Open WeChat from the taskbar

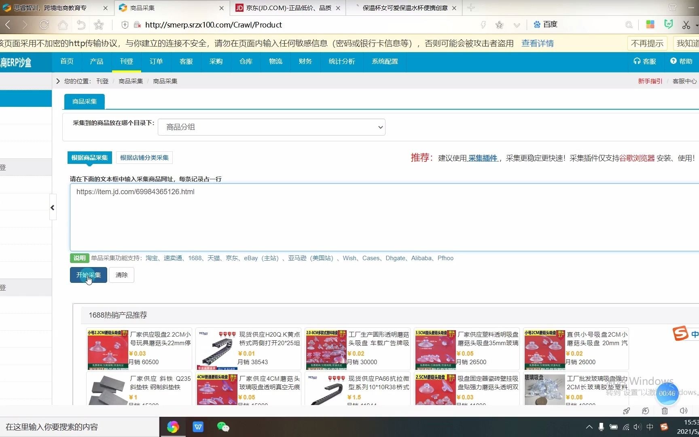223,427
